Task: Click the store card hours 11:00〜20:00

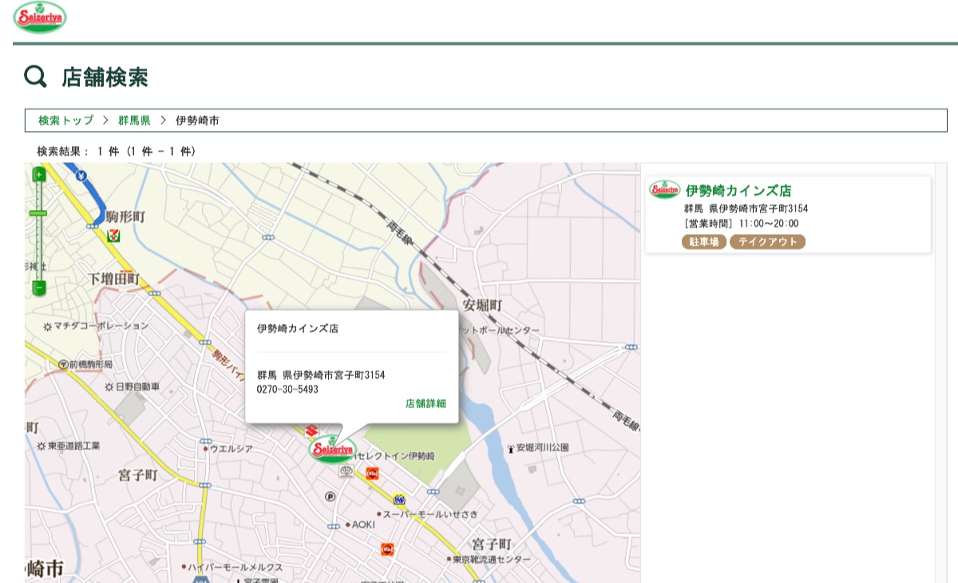Action: (769, 224)
